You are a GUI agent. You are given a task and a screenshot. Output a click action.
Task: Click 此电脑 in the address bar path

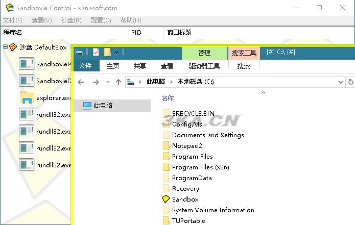[156, 82]
